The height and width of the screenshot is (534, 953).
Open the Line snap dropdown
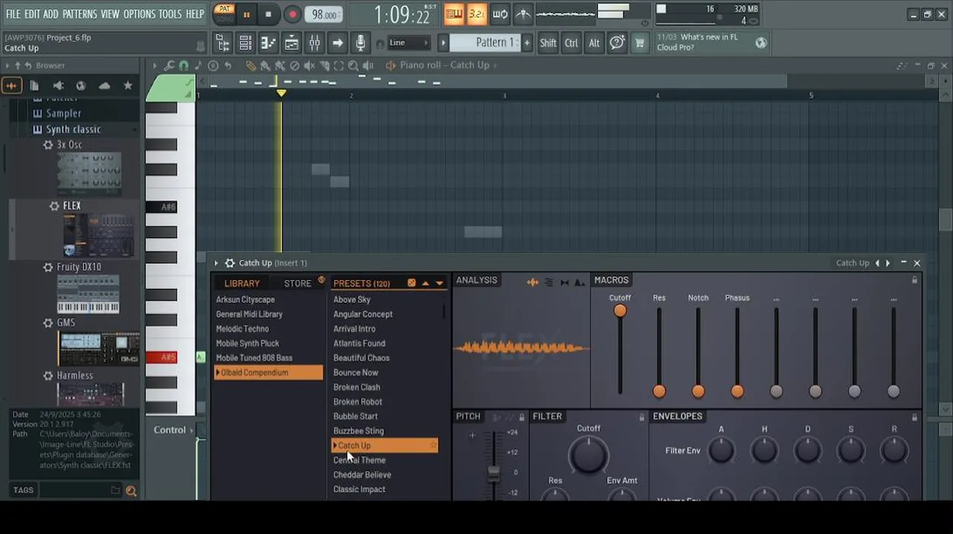(409, 43)
